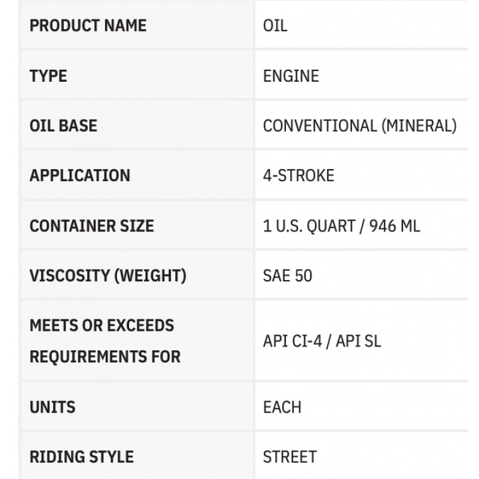Select the EACH units value

(x=282, y=406)
